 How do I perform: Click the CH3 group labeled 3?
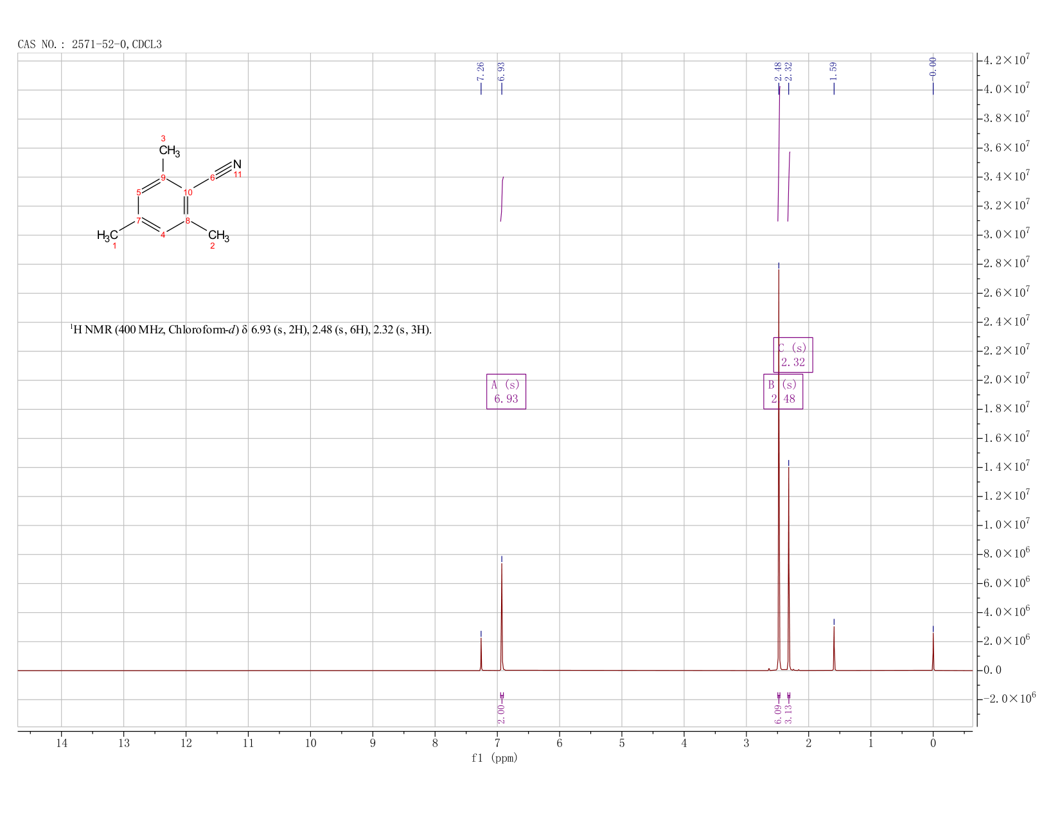coord(170,151)
